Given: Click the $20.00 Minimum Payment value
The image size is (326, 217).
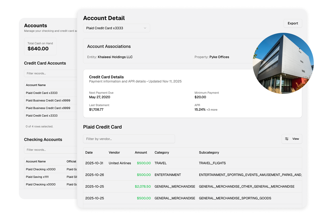Looking at the screenshot, I should click(200, 97).
